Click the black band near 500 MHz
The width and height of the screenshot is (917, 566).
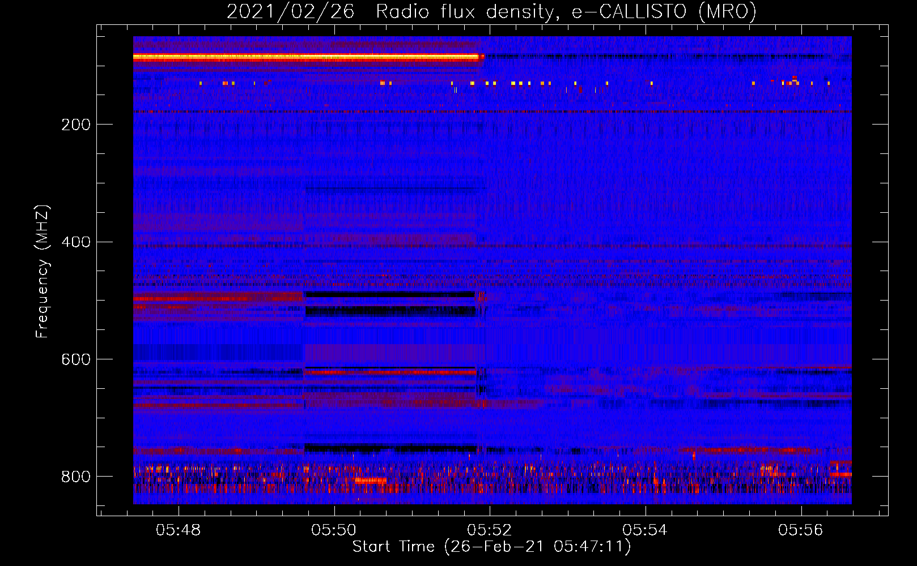point(389,294)
